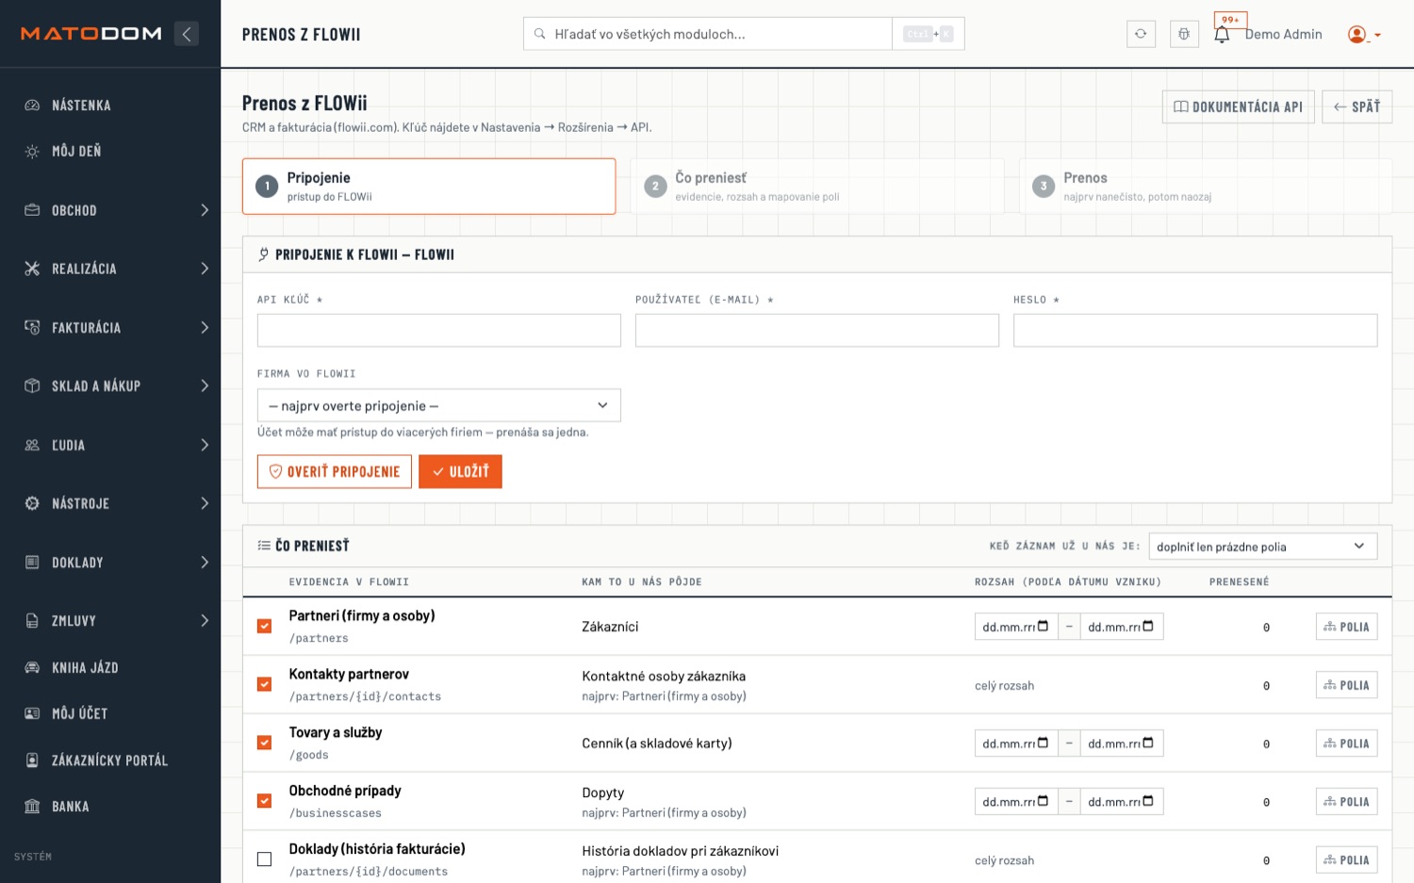Click the Môj deň sun icon
This screenshot has height=883, width=1414.
click(x=32, y=151)
